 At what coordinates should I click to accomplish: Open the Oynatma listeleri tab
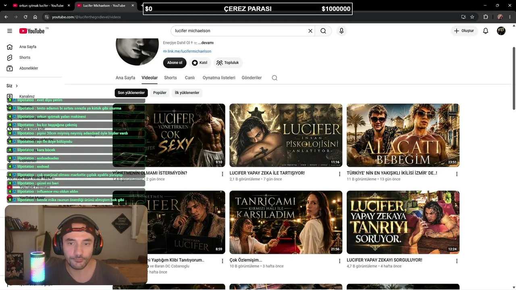[219, 78]
